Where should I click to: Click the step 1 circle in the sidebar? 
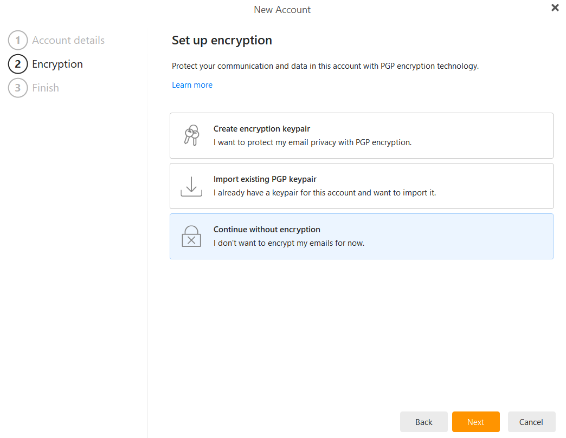tap(17, 40)
